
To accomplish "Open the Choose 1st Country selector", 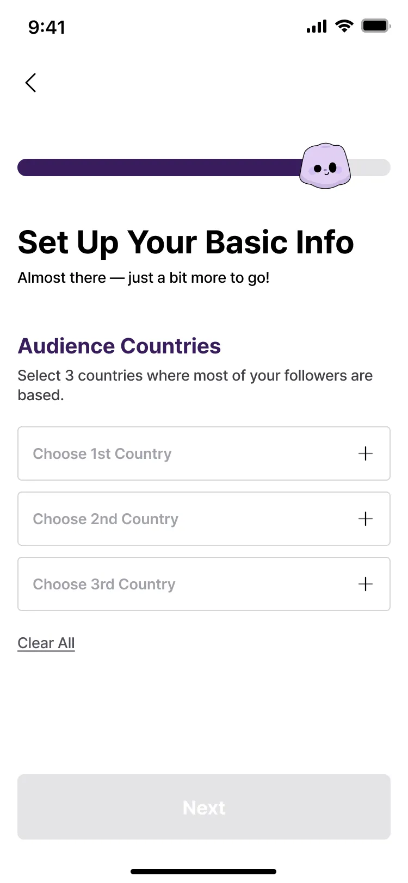I will coord(185,453).
